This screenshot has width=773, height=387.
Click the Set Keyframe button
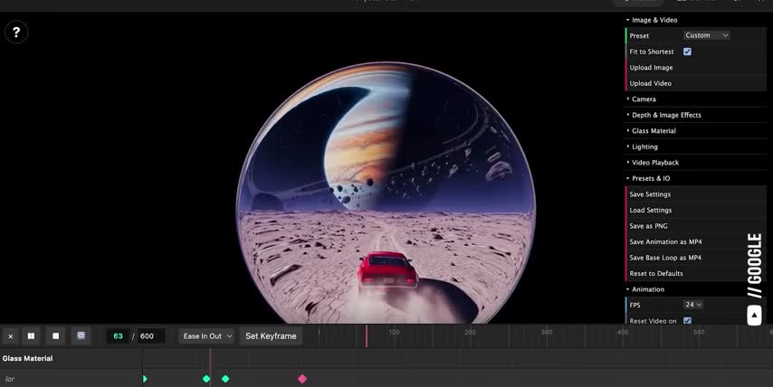click(x=271, y=336)
